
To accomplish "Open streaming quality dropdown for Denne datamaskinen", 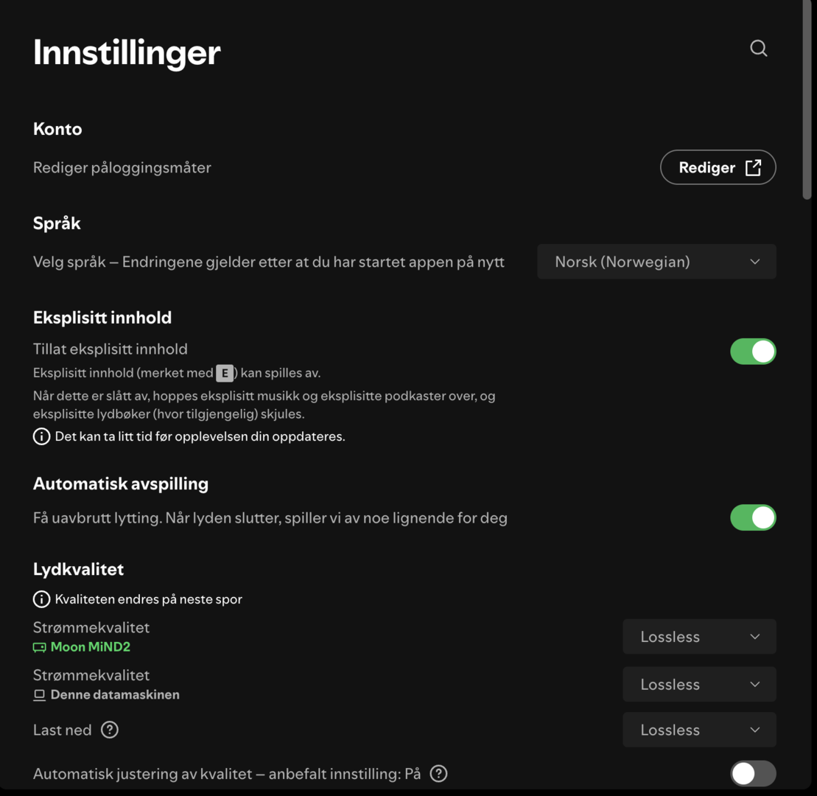I will click(x=698, y=684).
